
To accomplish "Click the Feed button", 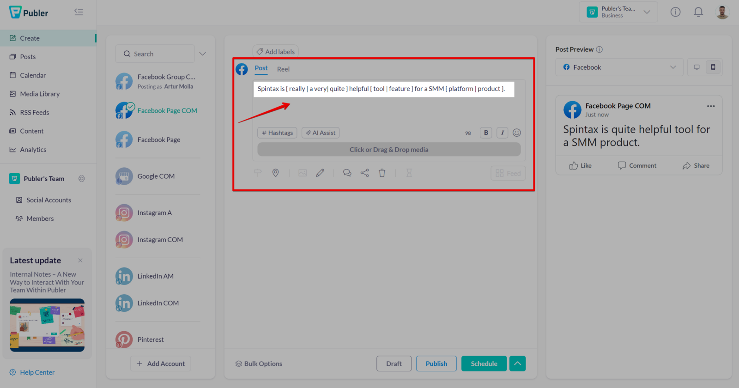I will click(x=508, y=173).
